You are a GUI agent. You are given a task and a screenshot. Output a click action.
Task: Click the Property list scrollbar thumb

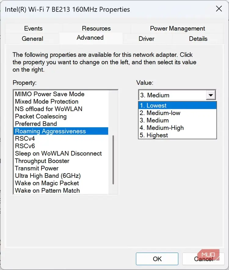pyautogui.click(x=113, y=160)
